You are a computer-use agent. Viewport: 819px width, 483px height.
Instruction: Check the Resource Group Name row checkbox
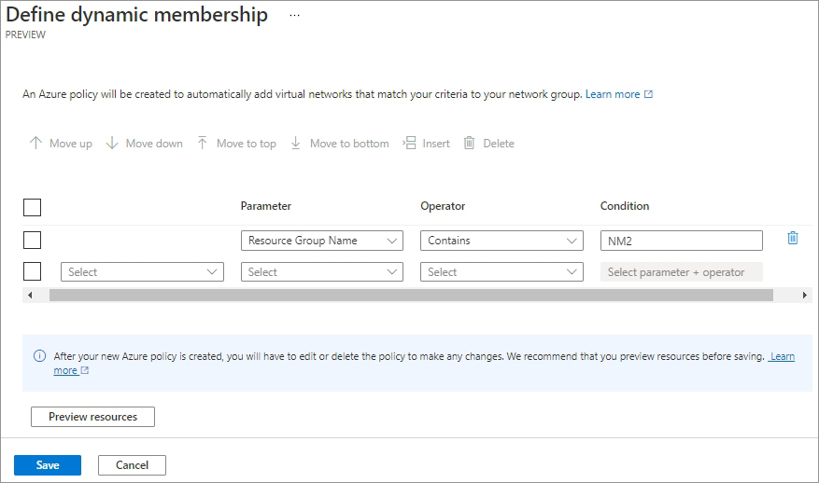click(32, 241)
